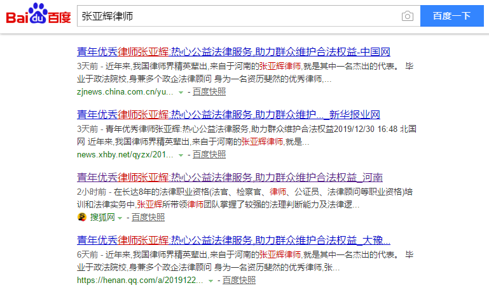Focus the search box containing 张亚辉律师
The width and height of the screenshot is (489, 290).
pos(249,16)
